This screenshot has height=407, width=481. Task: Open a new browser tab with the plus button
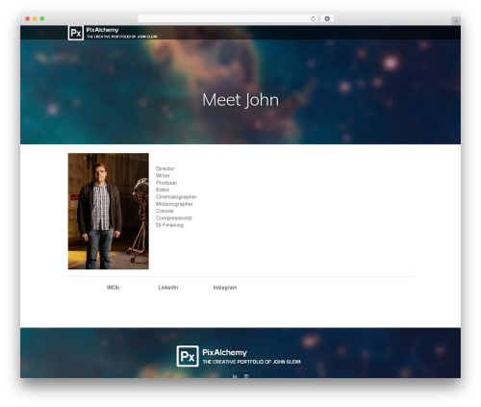(456, 21)
